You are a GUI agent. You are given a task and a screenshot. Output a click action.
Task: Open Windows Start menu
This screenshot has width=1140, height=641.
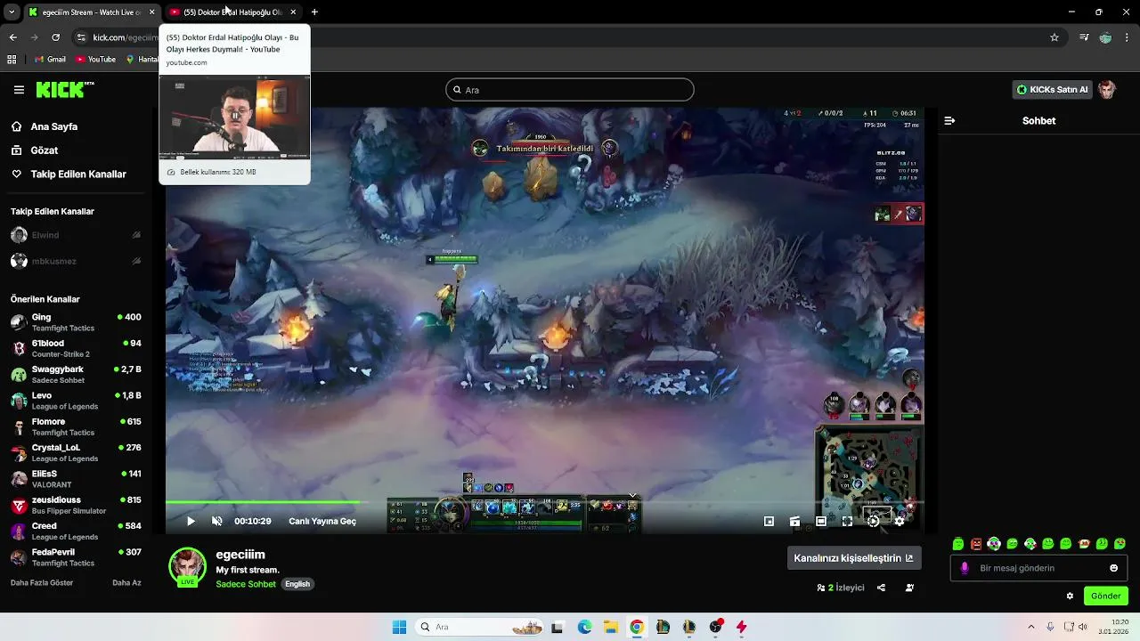pos(399,627)
